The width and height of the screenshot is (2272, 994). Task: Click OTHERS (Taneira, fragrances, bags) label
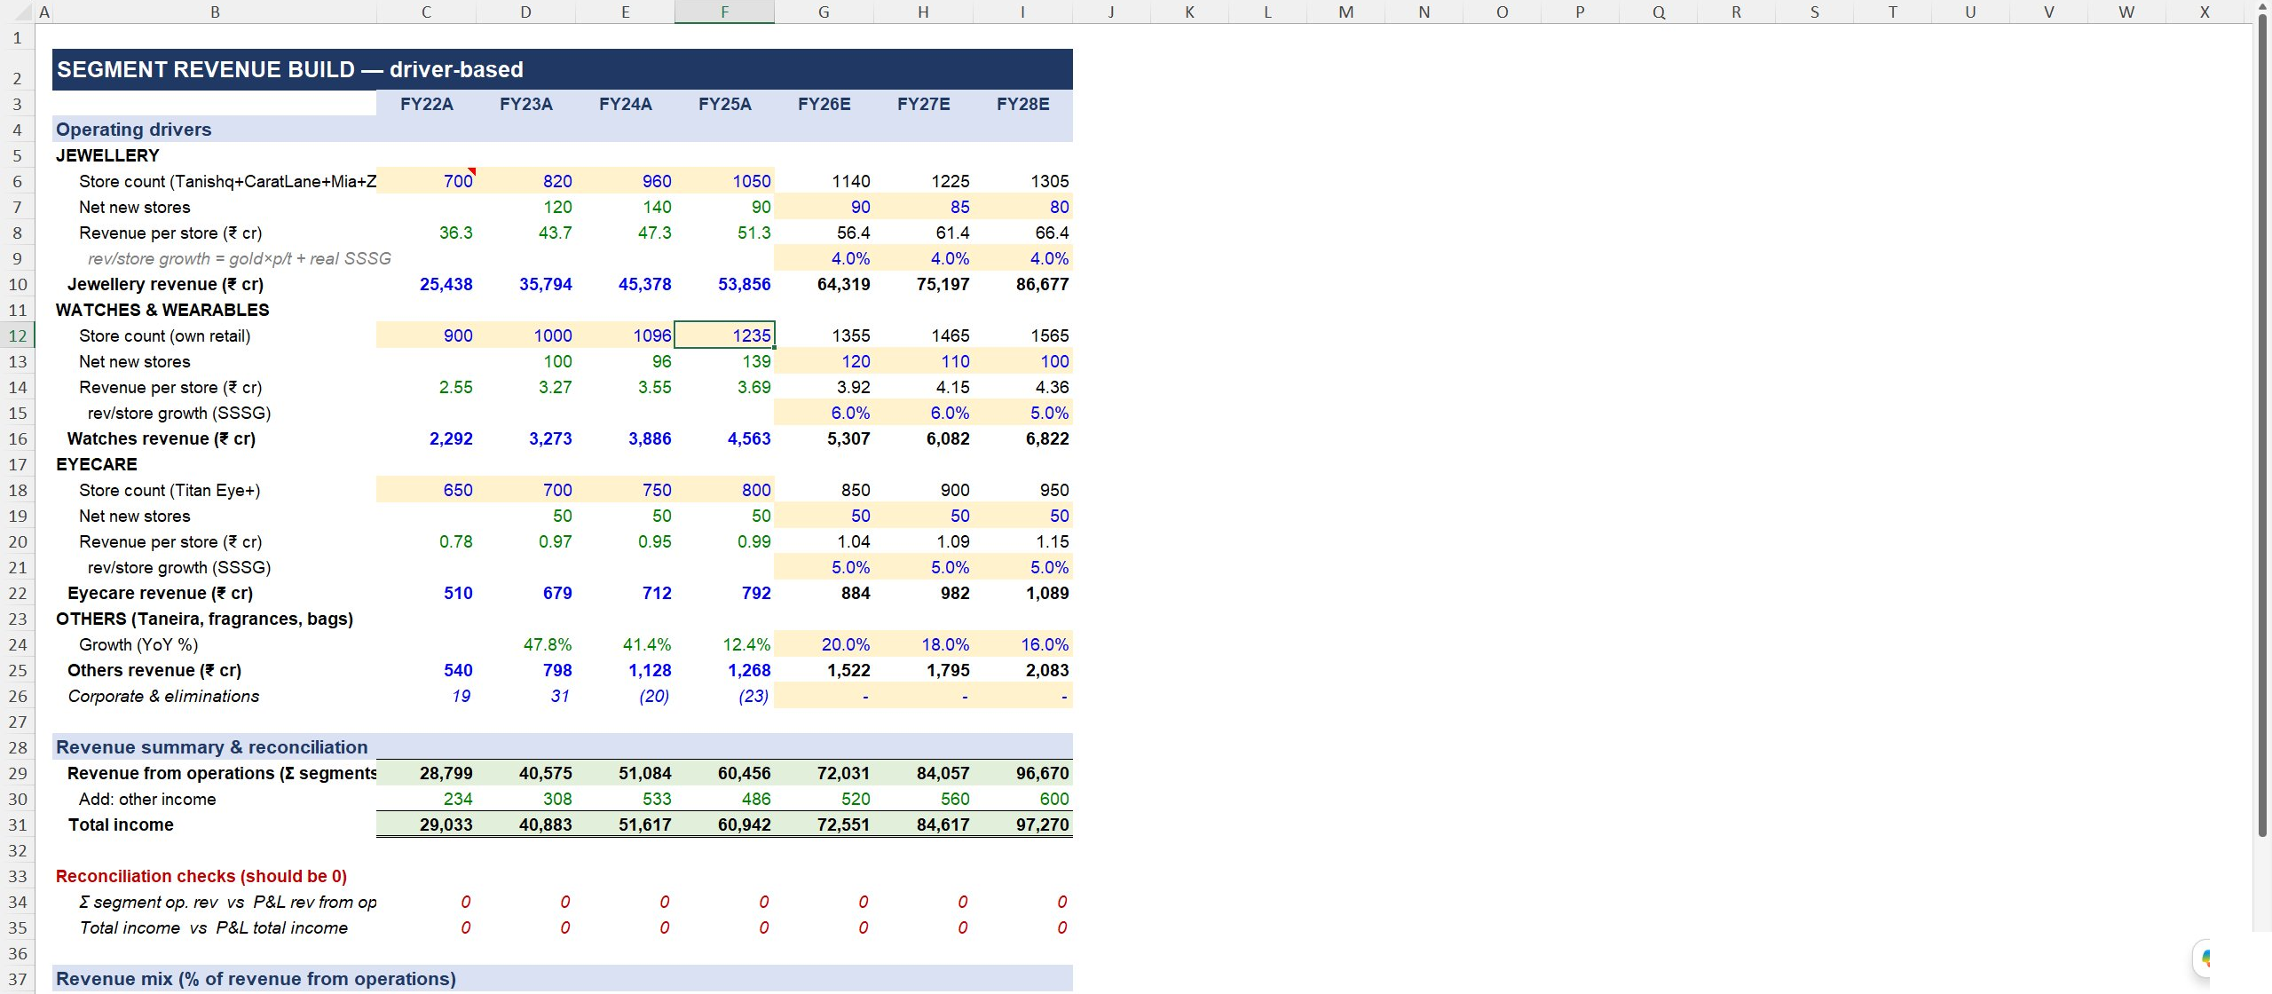pyautogui.click(x=215, y=619)
